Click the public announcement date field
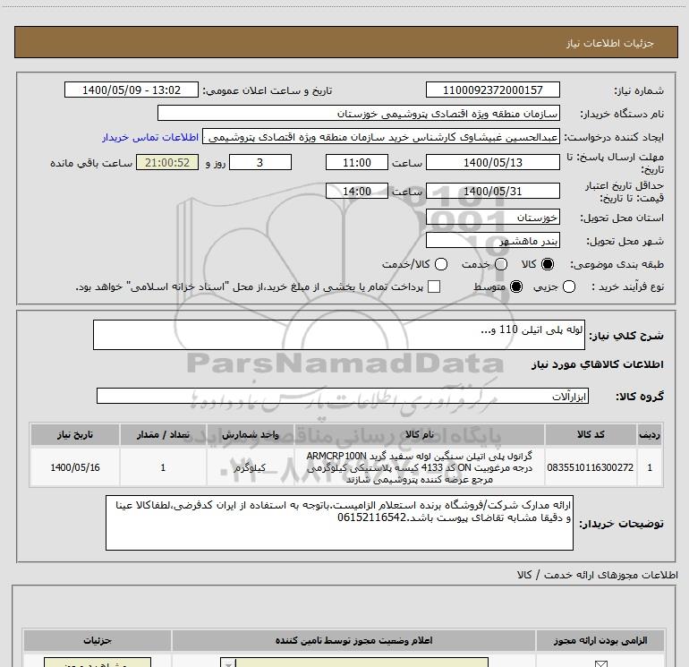Image resolution: width=689 pixels, height=667 pixels. [x=132, y=90]
